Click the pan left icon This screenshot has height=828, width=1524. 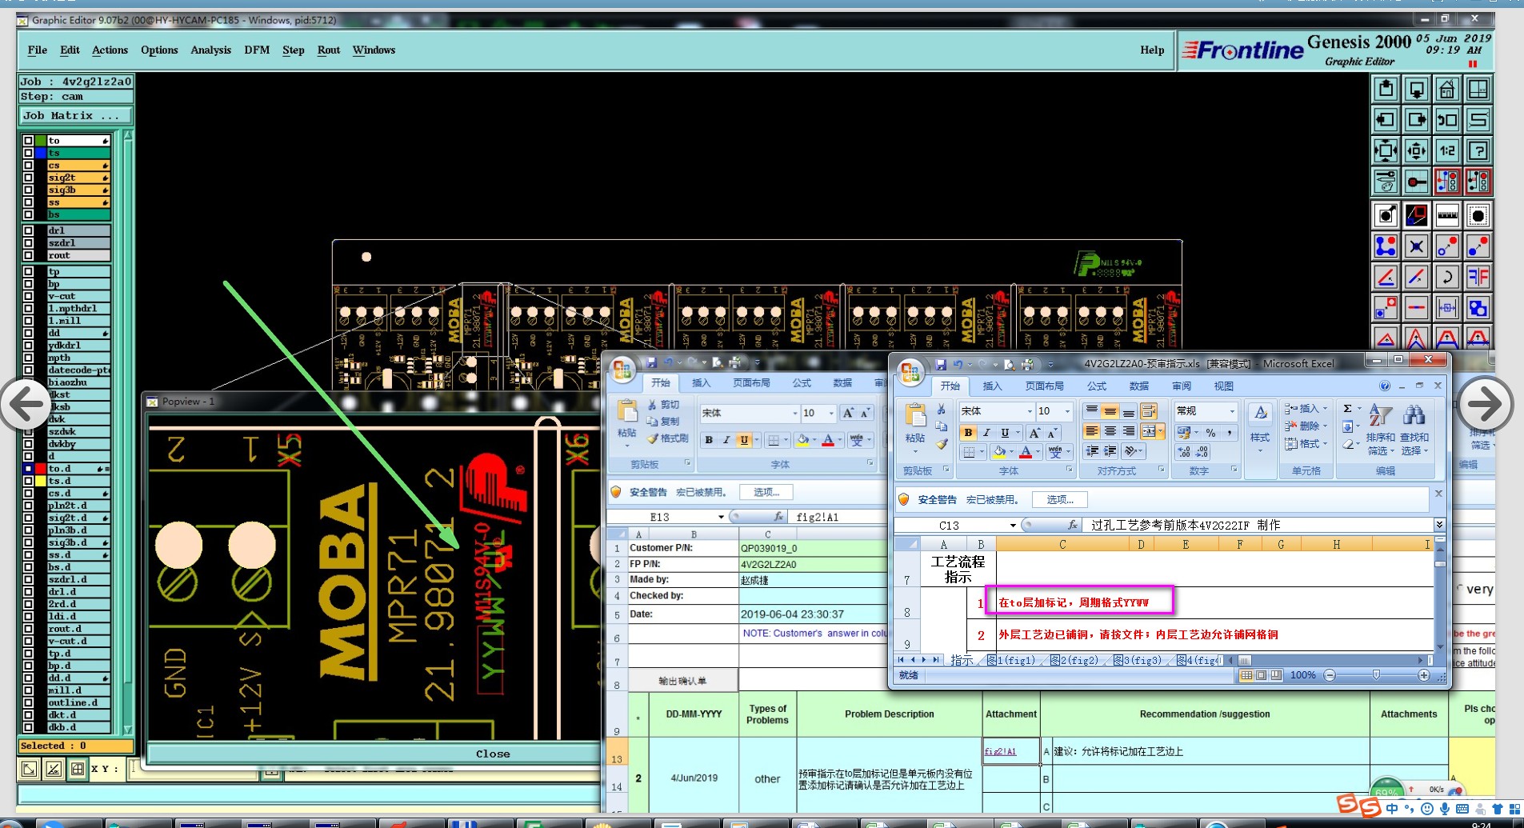click(x=1386, y=120)
